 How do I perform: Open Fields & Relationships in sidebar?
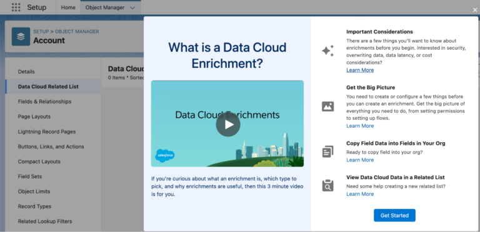pos(53,102)
